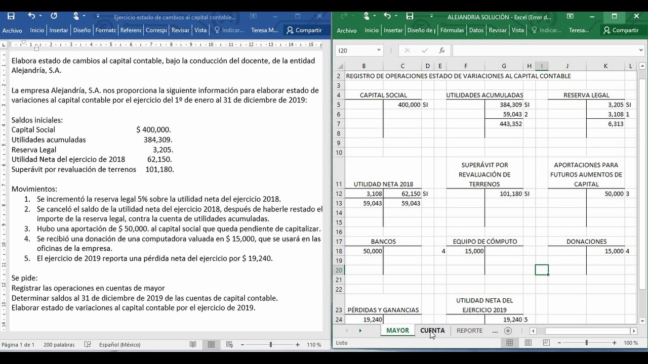Click the Compartir button in Excel

pos(621,30)
